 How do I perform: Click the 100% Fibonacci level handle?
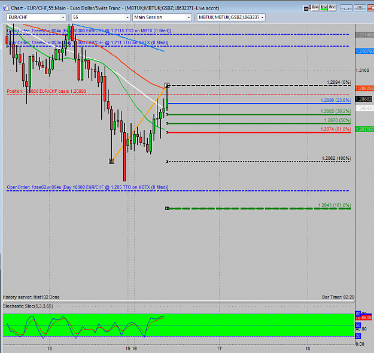click(x=167, y=162)
